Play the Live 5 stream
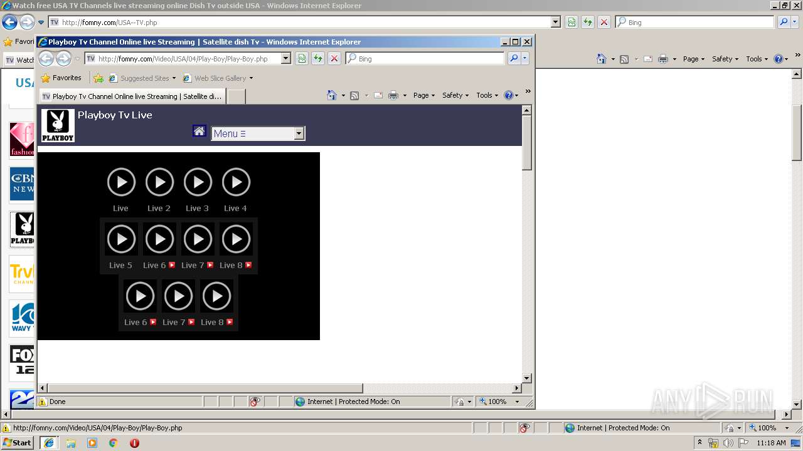The height and width of the screenshot is (451, 803). pyautogui.click(x=121, y=239)
